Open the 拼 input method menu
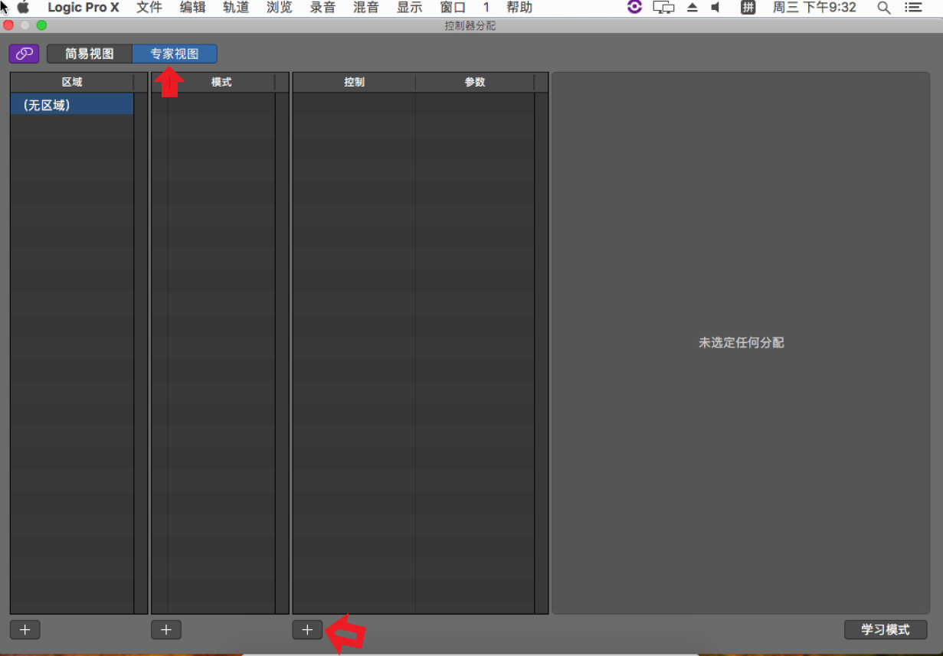The height and width of the screenshot is (656, 943). coord(748,8)
